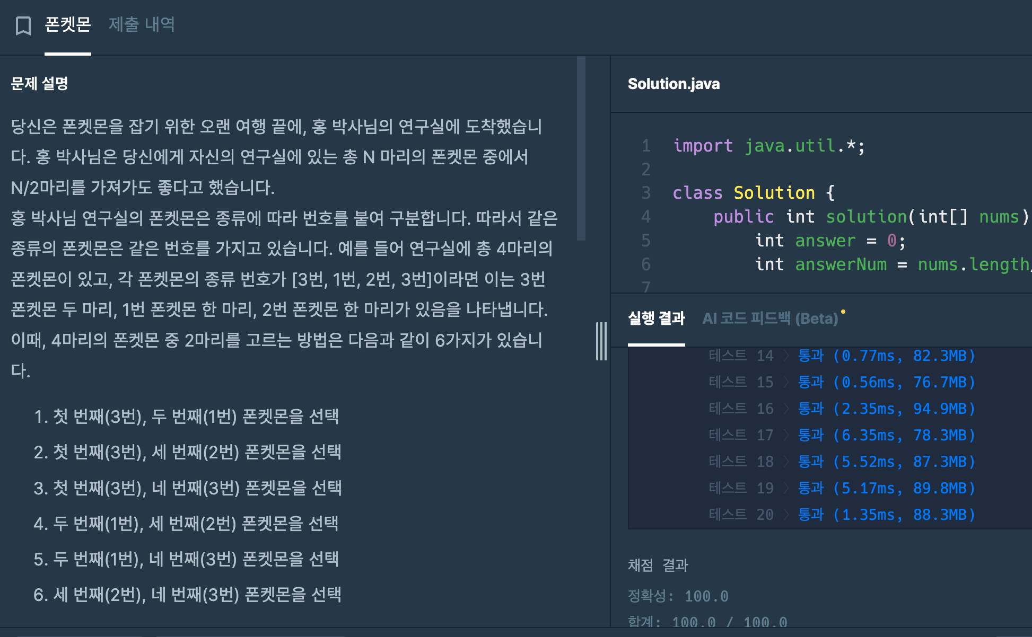Screen dimensions: 1032x637
Task: Click list item 6 세 번째(2번), 네 번째(3번)
Action: [187, 595]
